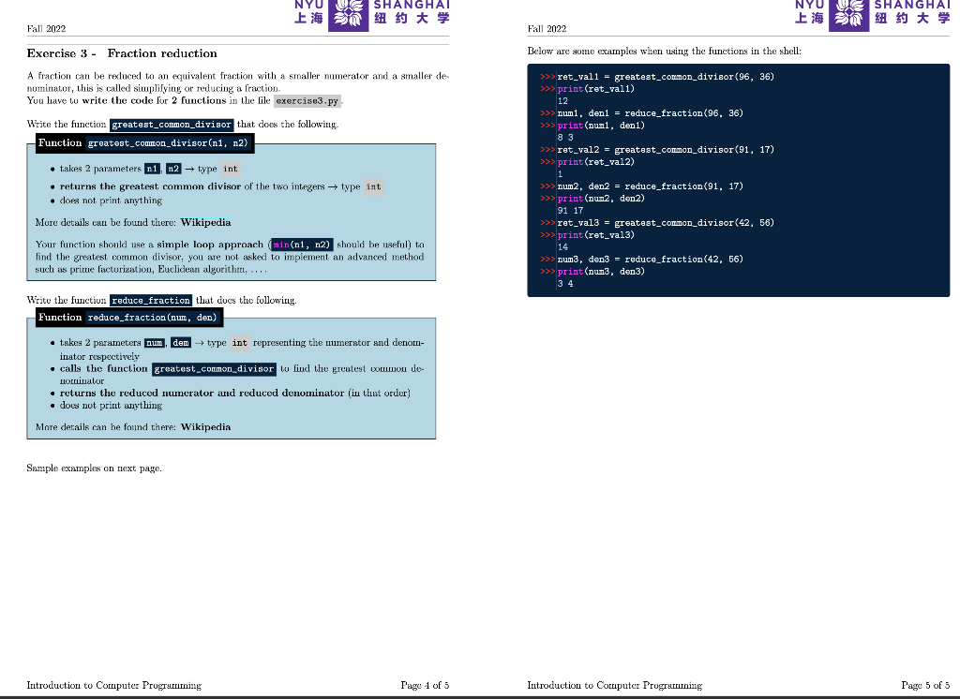The height and width of the screenshot is (699, 960).
Task: Click the output '91 17' in the shell
Action: [570, 211]
